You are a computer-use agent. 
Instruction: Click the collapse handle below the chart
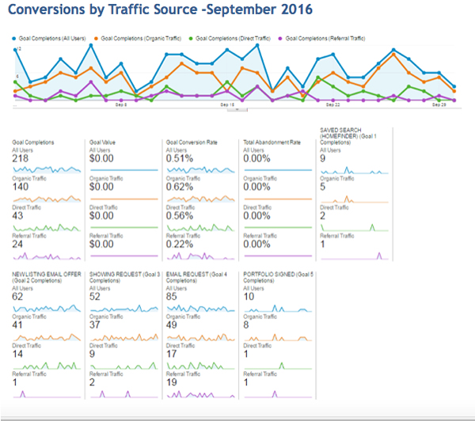click(237, 110)
